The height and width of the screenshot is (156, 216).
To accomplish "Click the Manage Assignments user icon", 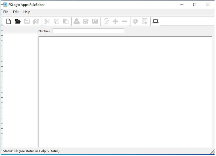I will (77, 21).
